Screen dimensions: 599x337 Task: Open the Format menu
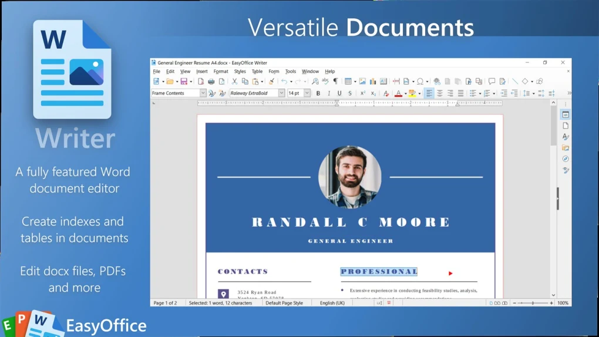tap(221, 72)
